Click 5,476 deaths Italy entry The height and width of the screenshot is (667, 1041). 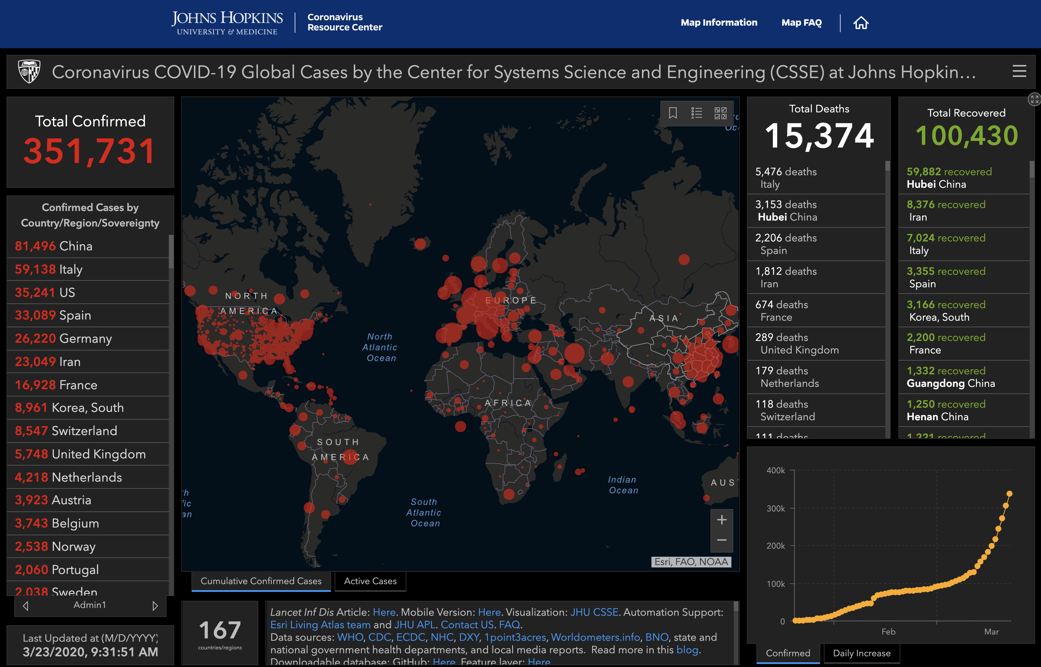click(816, 178)
